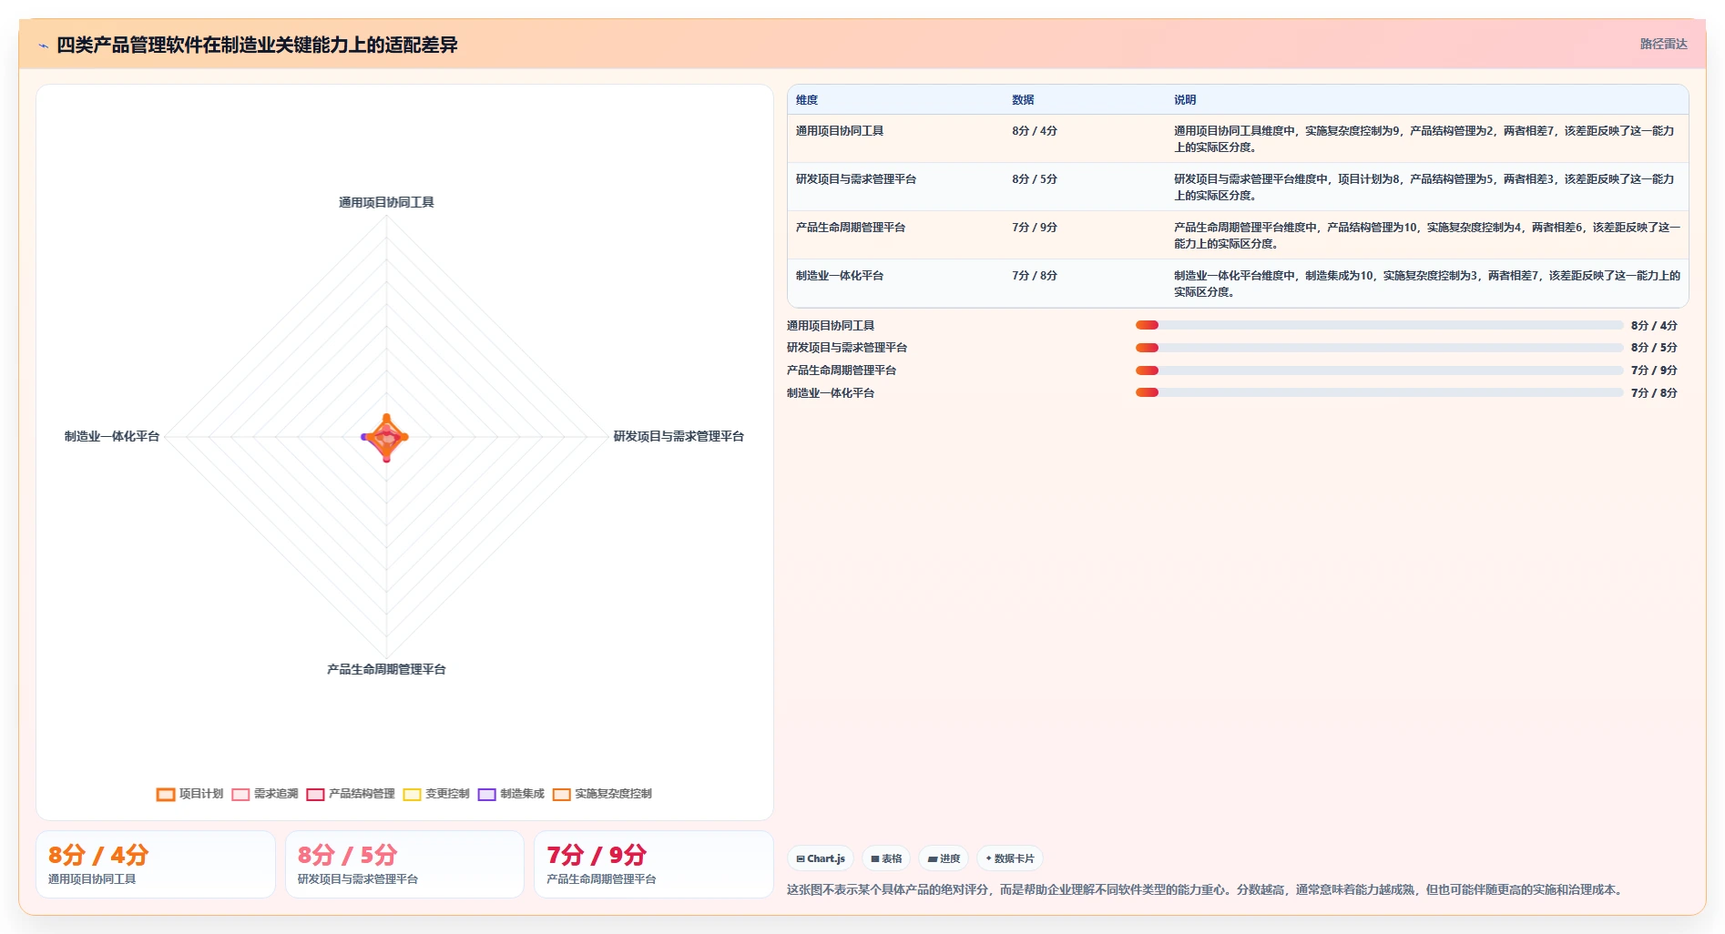
Task: Toggle the 实施复杂度控制 legend item
Action: (x=602, y=794)
